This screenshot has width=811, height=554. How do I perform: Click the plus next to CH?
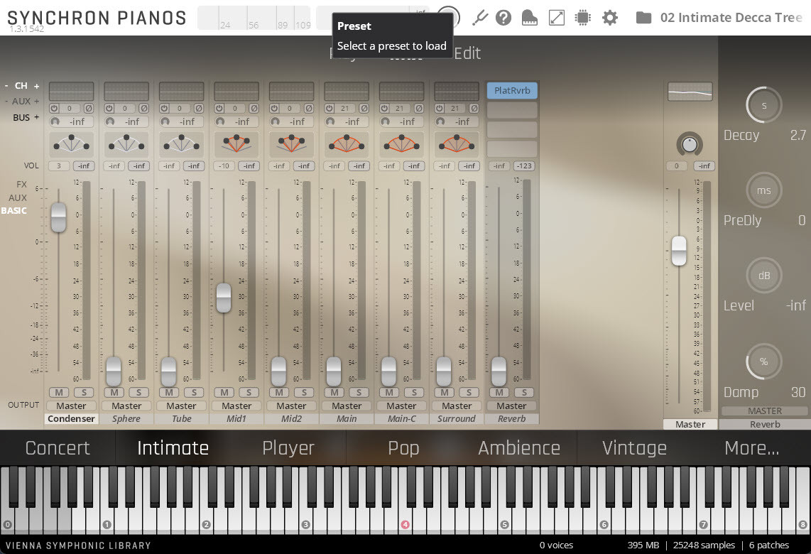(37, 86)
